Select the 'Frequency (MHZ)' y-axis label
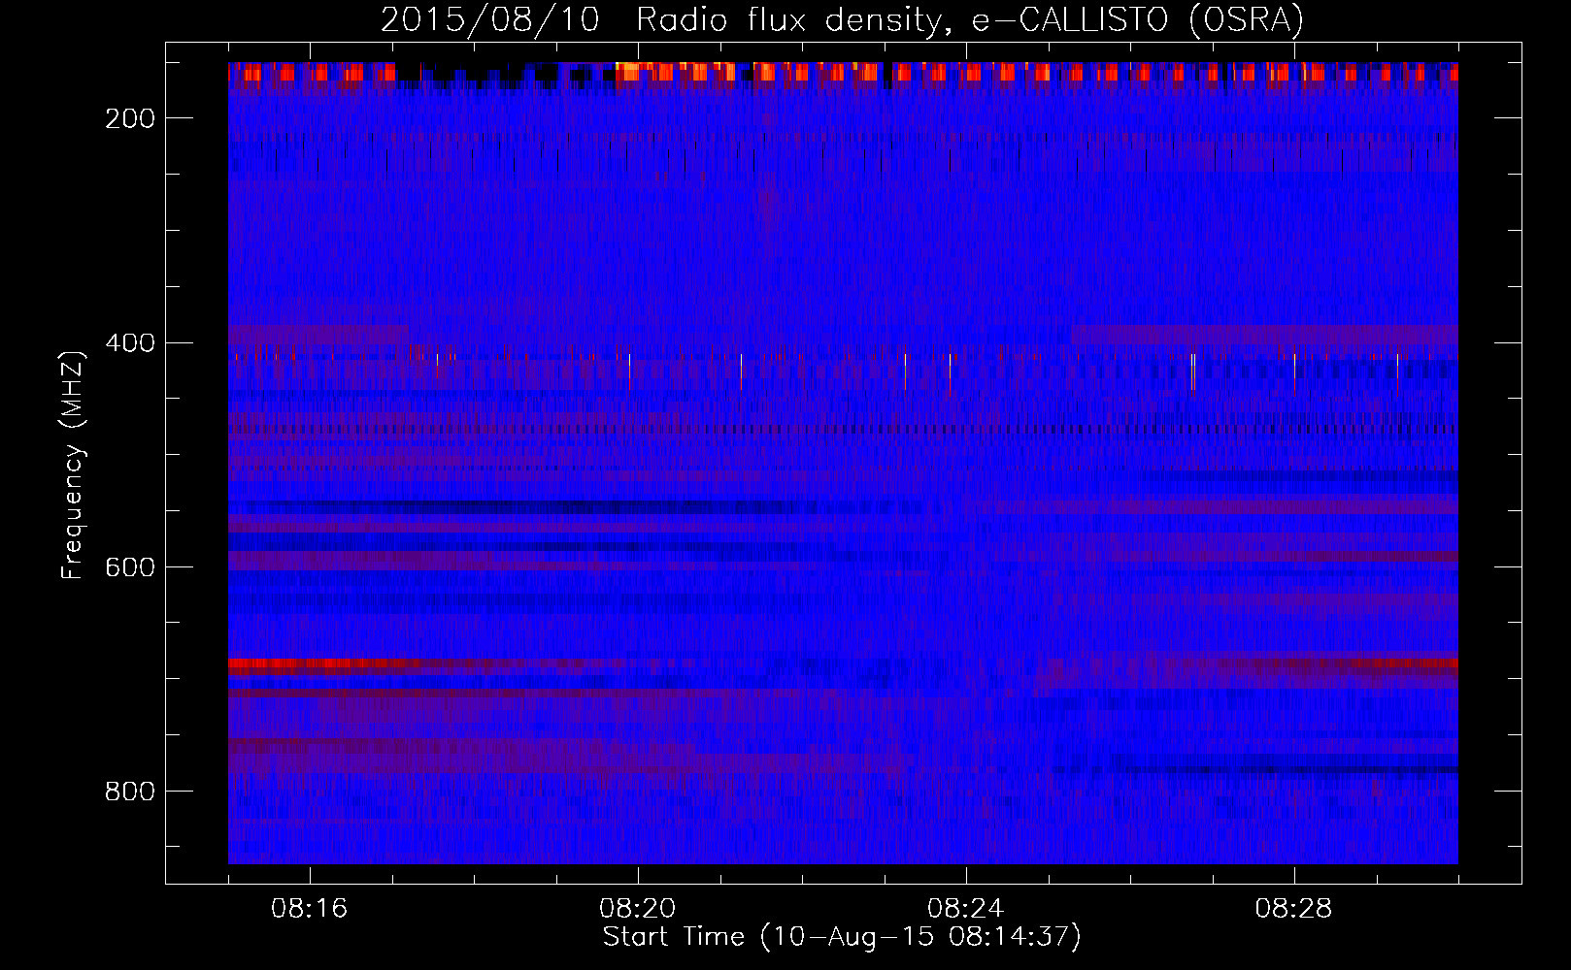The width and height of the screenshot is (1571, 970). [73, 465]
